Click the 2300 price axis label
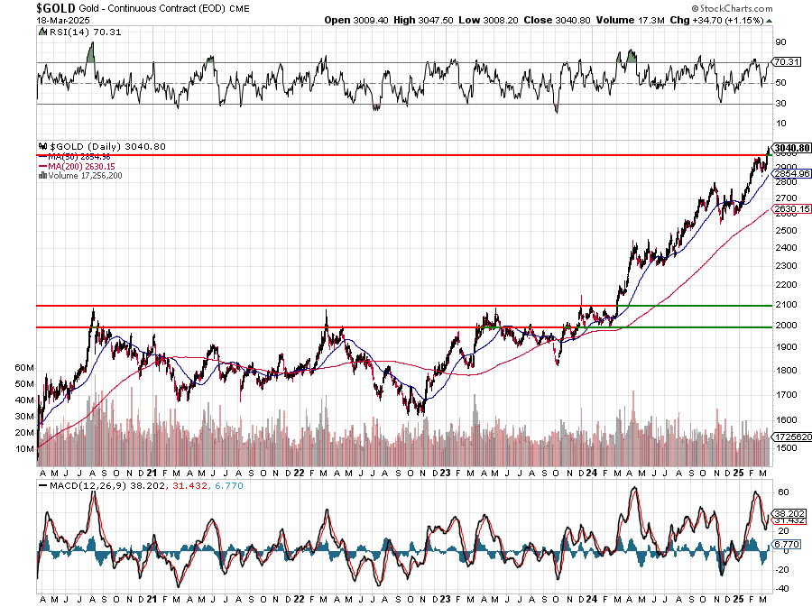This screenshot has height=607, width=812. 786,266
